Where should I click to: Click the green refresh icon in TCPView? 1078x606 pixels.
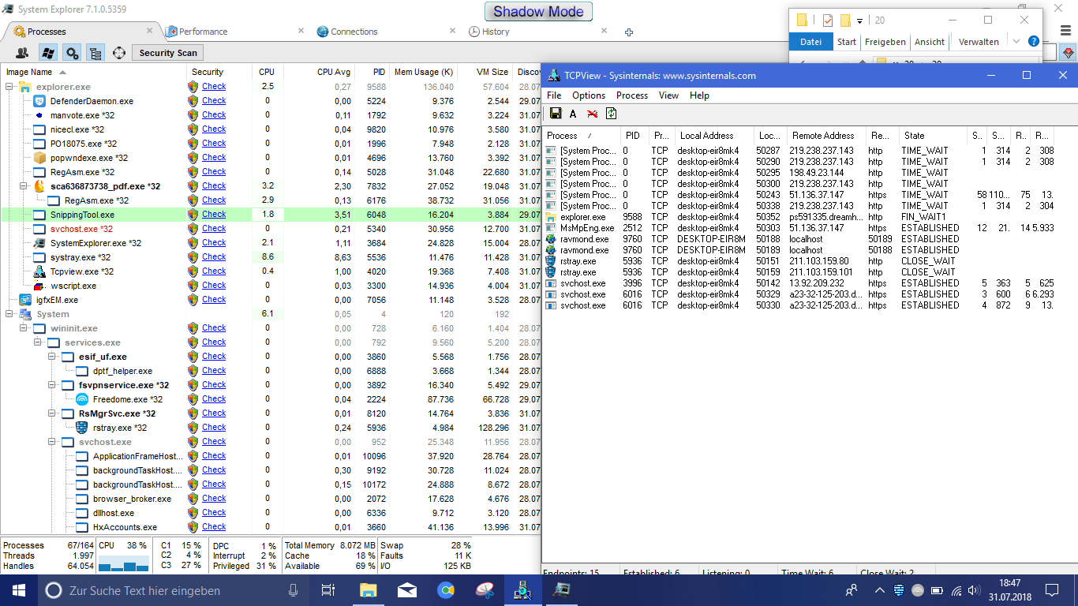click(611, 114)
